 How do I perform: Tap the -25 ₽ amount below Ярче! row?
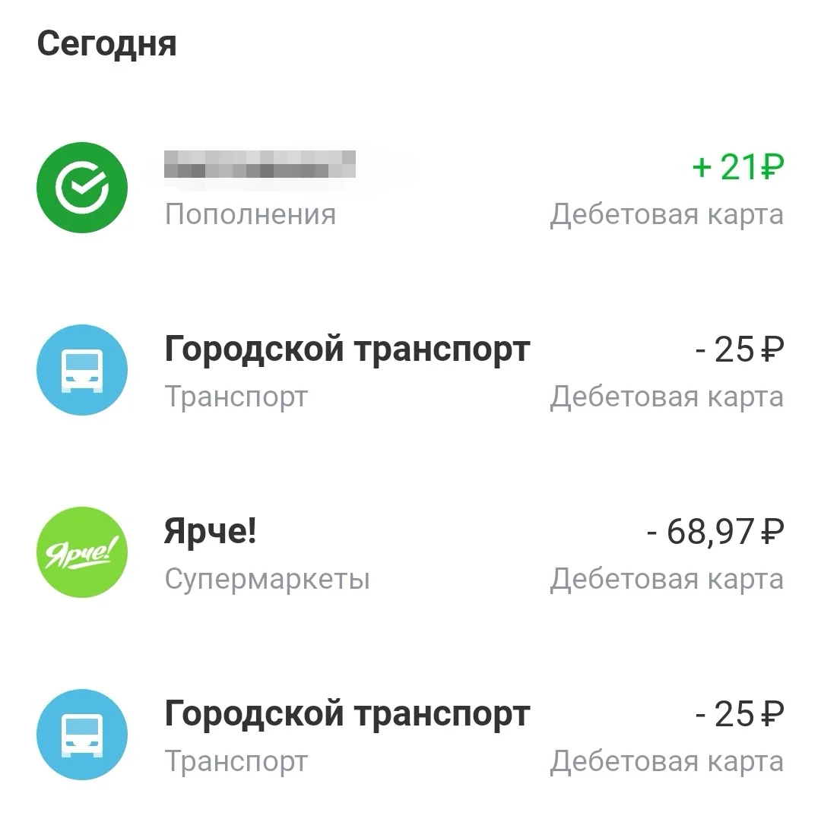click(739, 714)
